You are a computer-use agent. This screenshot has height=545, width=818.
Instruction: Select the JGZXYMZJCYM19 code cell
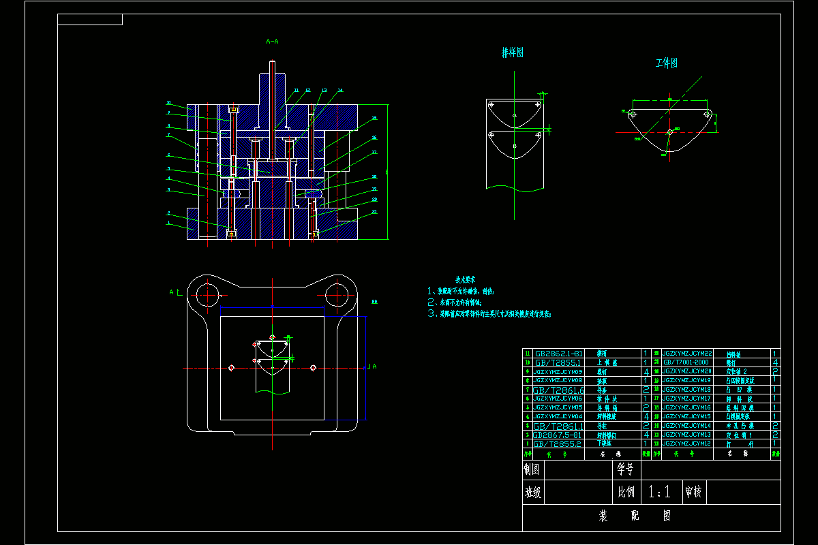[686, 380]
